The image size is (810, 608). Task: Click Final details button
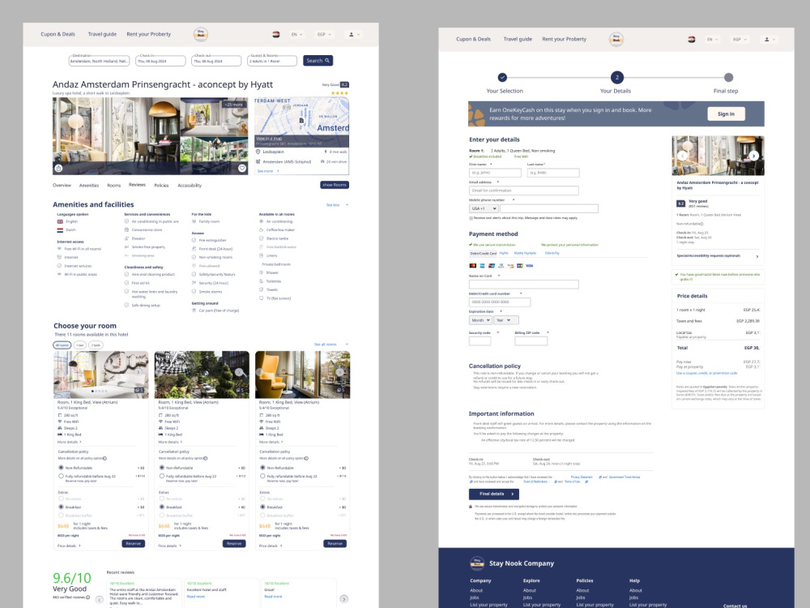click(494, 494)
